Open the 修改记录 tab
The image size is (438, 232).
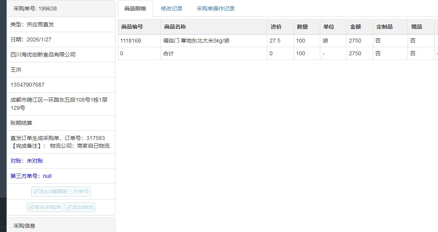pyautogui.click(x=172, y=9)
